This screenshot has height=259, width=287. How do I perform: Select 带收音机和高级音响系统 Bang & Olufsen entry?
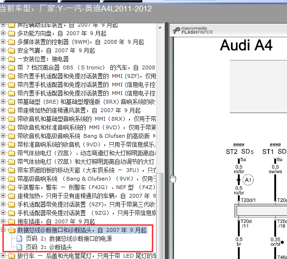point(87,136)
